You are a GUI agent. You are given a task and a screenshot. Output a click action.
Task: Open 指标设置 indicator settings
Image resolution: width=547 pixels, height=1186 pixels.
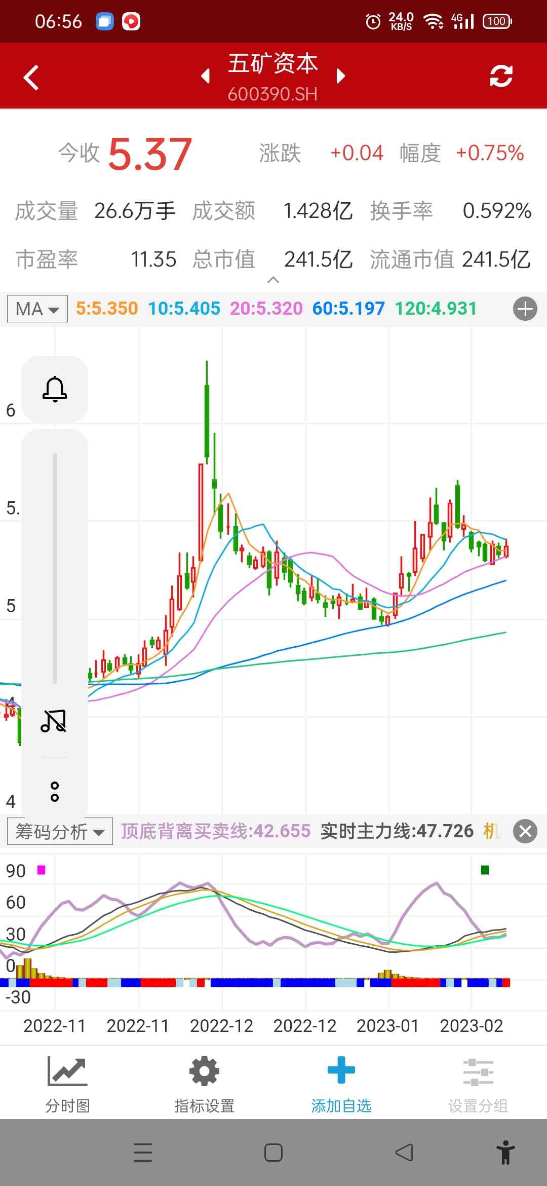click(x=205, y=1085)
